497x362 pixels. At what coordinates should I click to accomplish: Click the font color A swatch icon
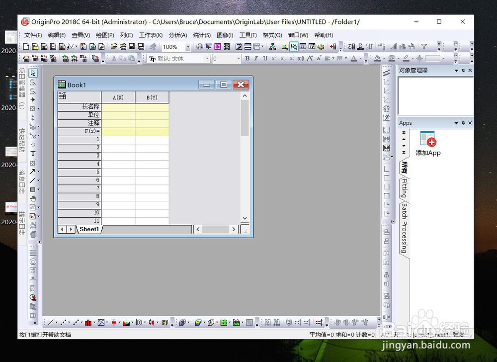pos(354,58)
